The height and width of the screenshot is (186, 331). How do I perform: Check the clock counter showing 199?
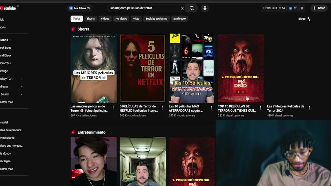(x=267, y=8)
